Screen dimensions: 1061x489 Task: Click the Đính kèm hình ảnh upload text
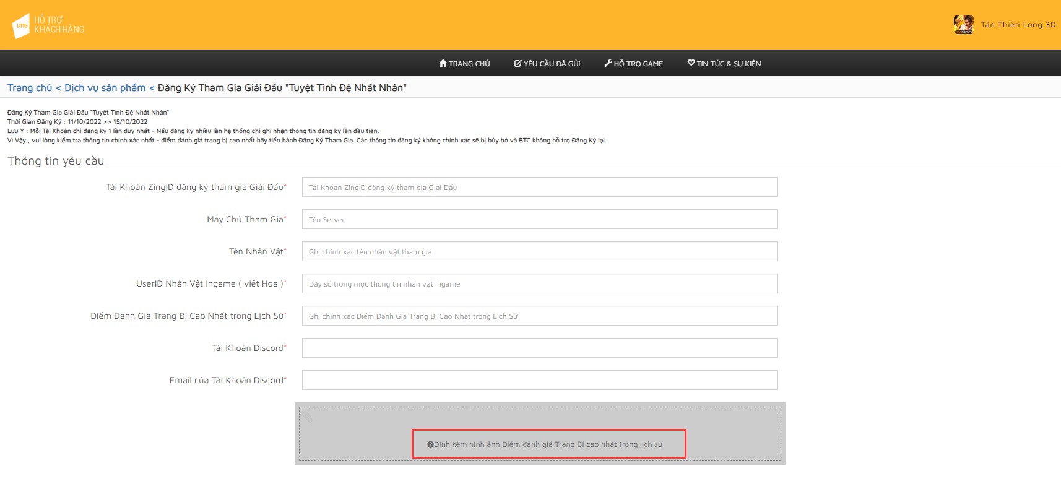pos(548,444)
